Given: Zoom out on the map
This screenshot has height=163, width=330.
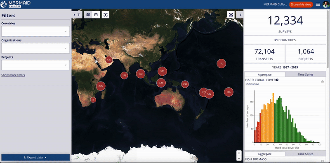Looking at the screenshot, I should click(239, 158).
